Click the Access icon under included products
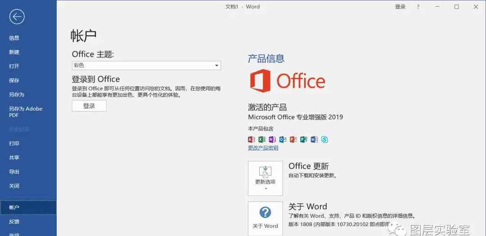 click(252, 139)
